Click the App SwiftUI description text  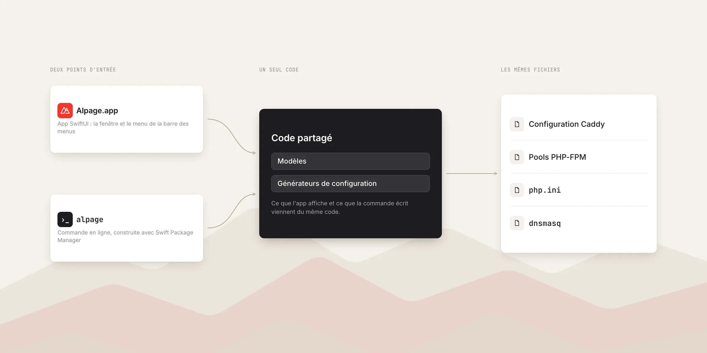[123, 127]
